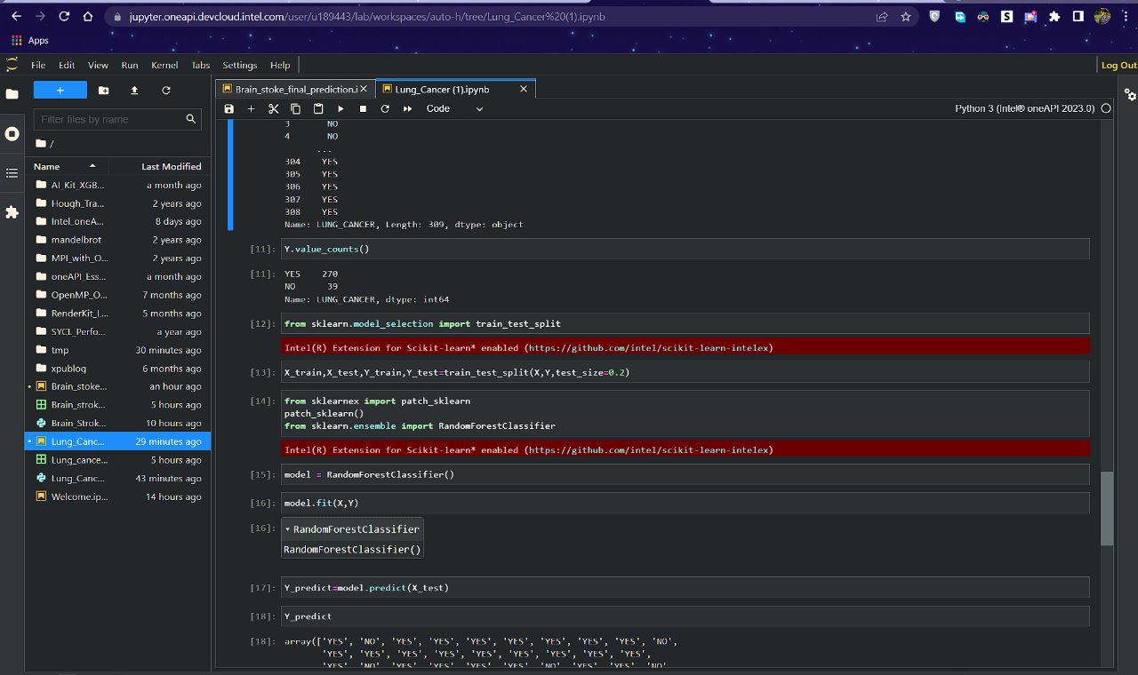This screenshot has width=1138, height=675.
Task: Refresh the file browser listing
Action: coord(166,90)
